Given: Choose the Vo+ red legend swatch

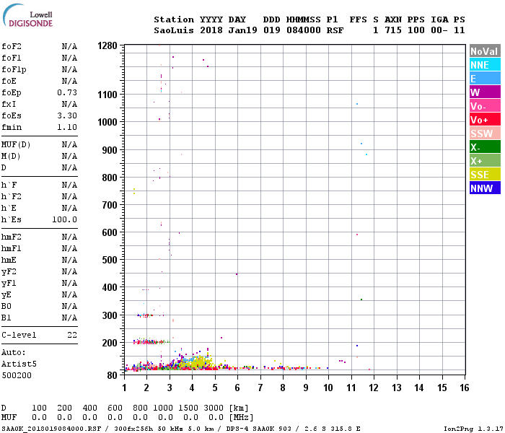Looking at the screenshot, I should (485, 120).
